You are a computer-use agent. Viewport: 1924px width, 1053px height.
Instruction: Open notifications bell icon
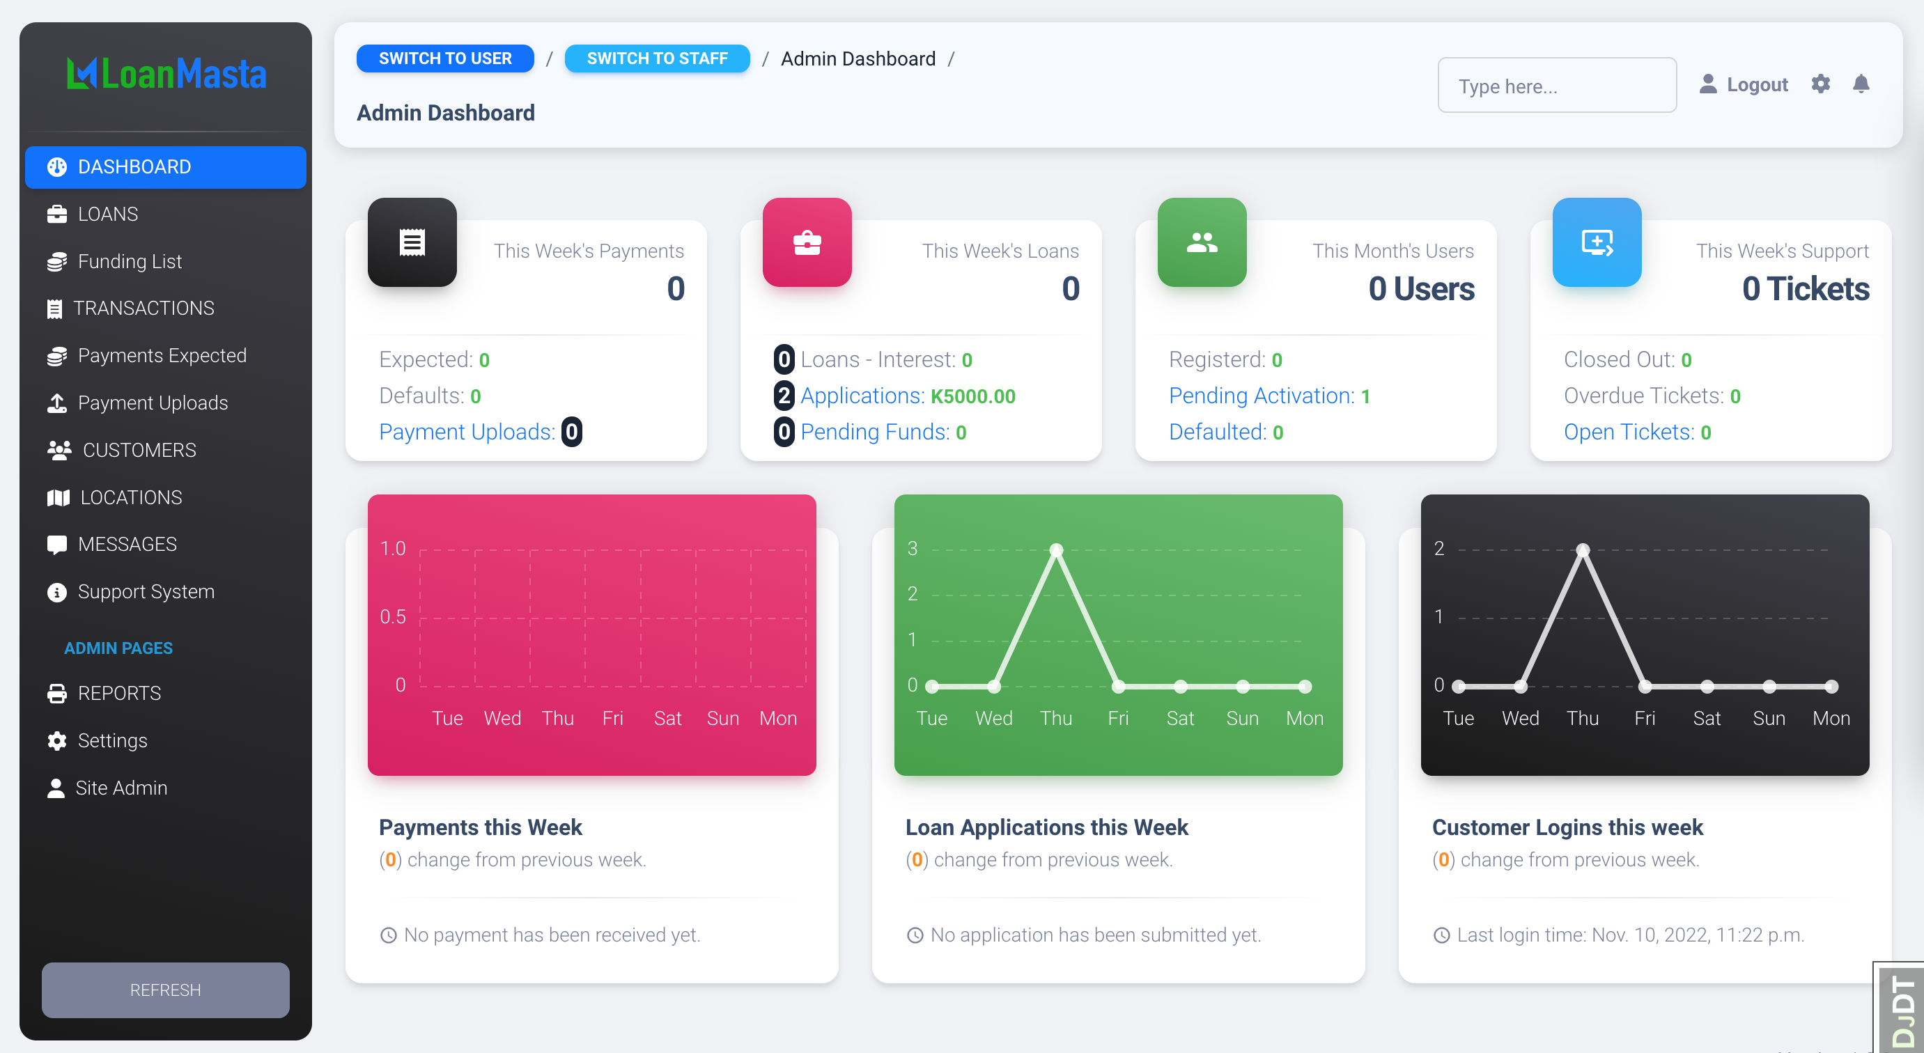click(x=1861, y=84)
